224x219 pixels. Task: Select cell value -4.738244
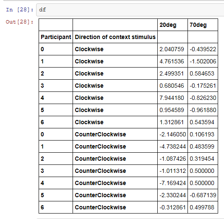[172, 146]
